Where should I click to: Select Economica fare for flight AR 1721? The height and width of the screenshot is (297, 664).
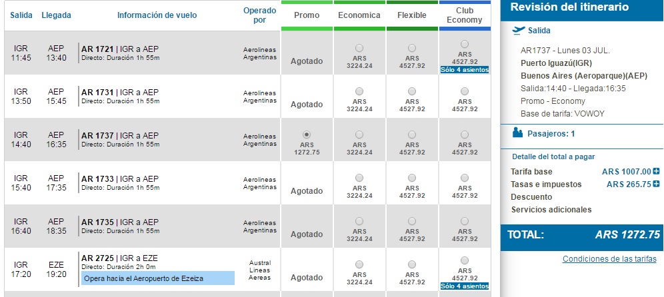pos(359,48)
